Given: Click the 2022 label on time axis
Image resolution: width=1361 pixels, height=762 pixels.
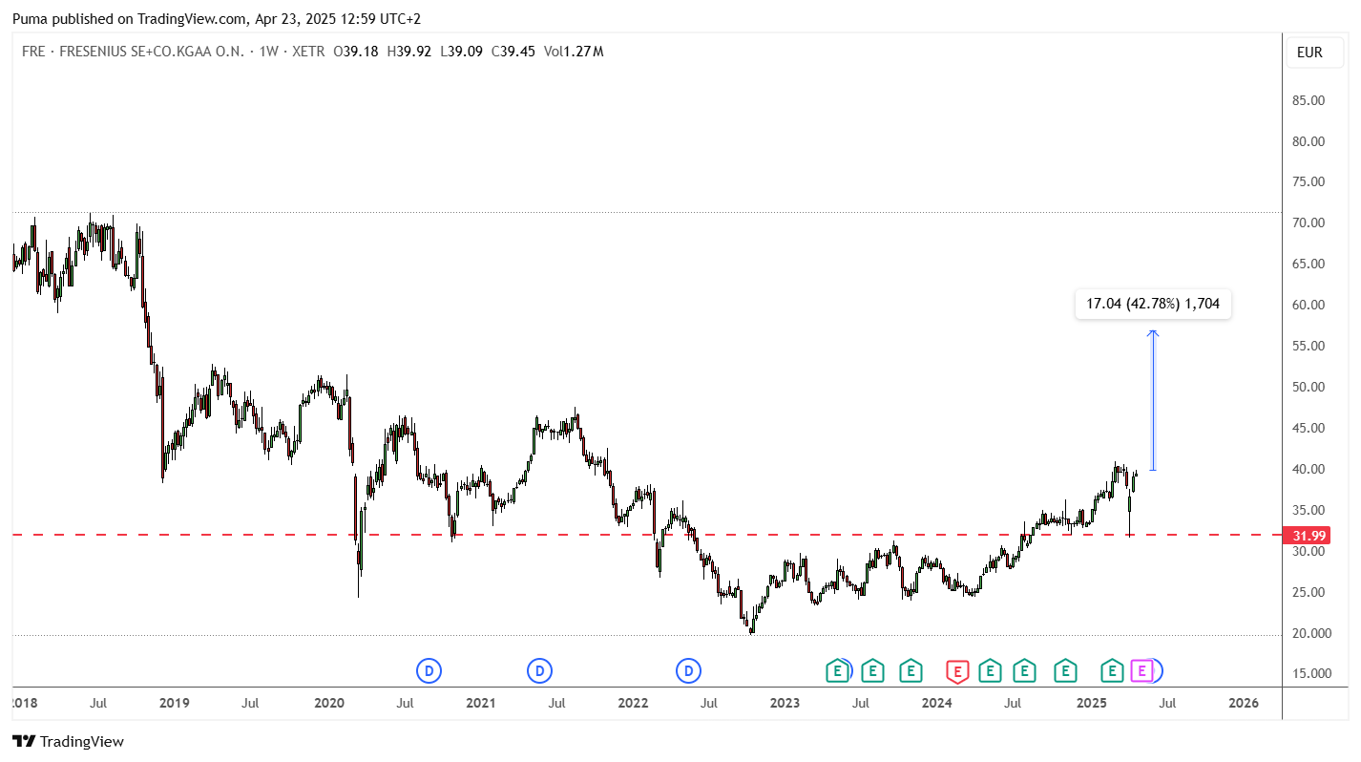Looking at the screenshot, I should [633, 704].
